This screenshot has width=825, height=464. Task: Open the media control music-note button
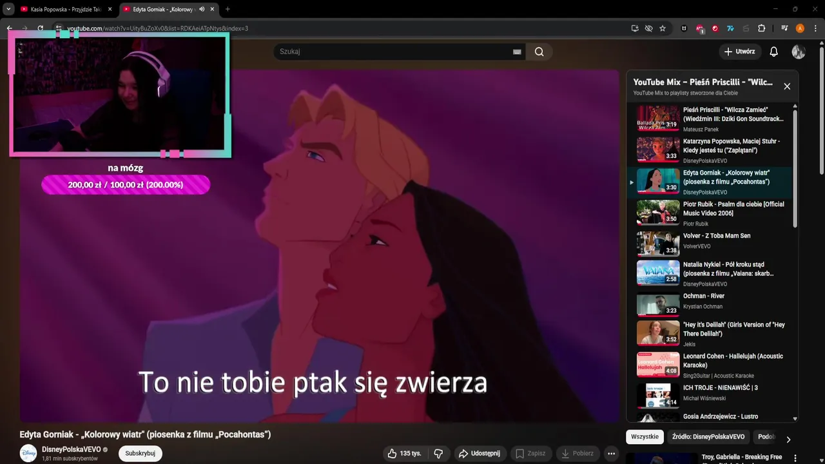point(784,28)
